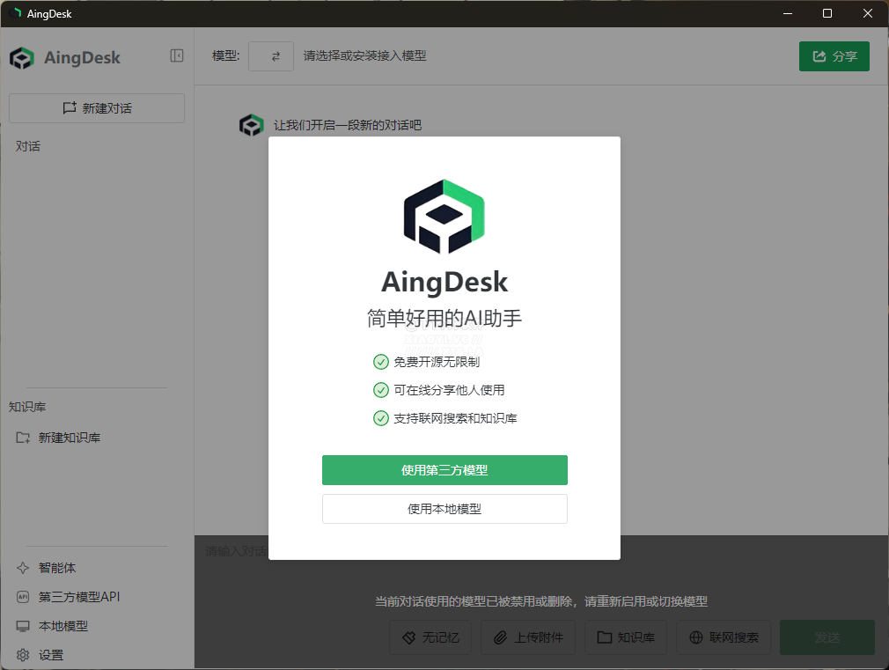Maximize the AingDesk window

click(827, 13)
